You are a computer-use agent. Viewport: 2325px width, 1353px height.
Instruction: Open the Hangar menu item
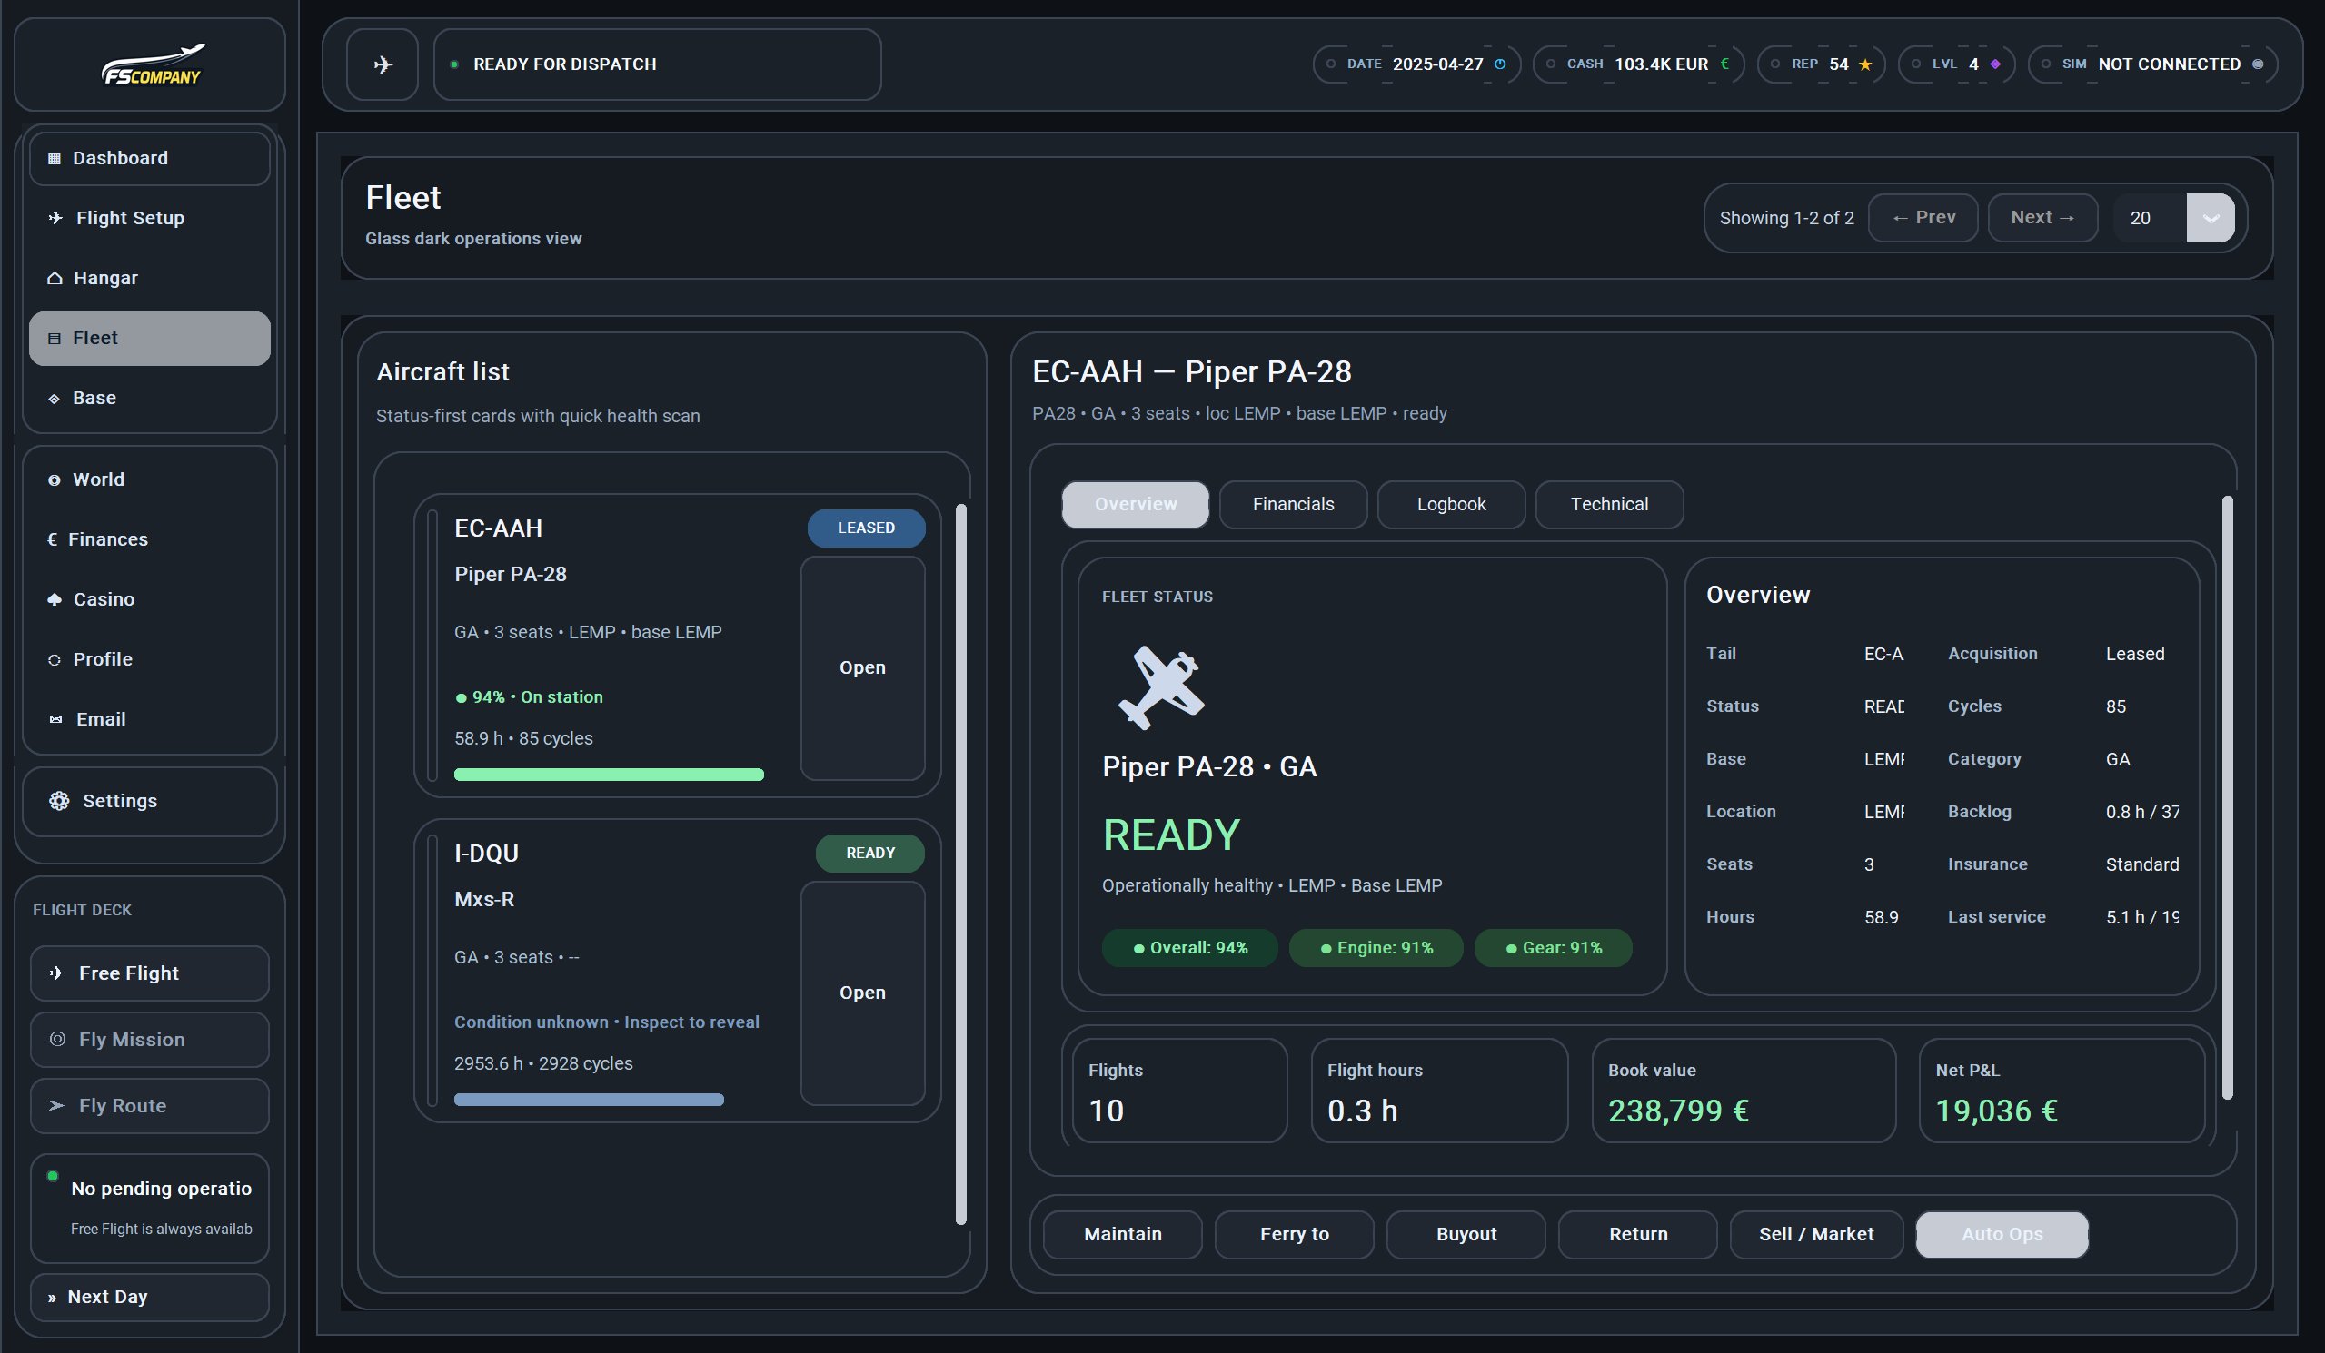point(105,279)
